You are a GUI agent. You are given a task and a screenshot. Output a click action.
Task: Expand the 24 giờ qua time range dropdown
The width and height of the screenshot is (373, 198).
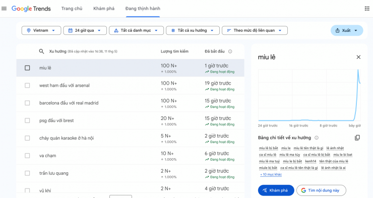[85, 30]
